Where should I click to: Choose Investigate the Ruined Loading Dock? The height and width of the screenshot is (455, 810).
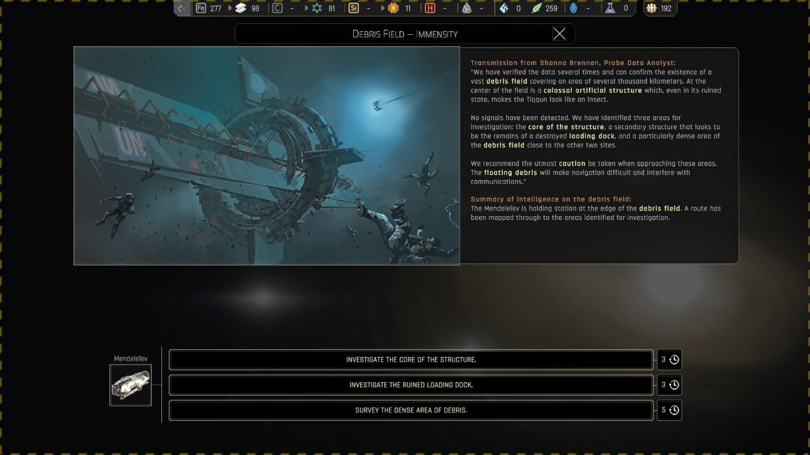(411, 385)
